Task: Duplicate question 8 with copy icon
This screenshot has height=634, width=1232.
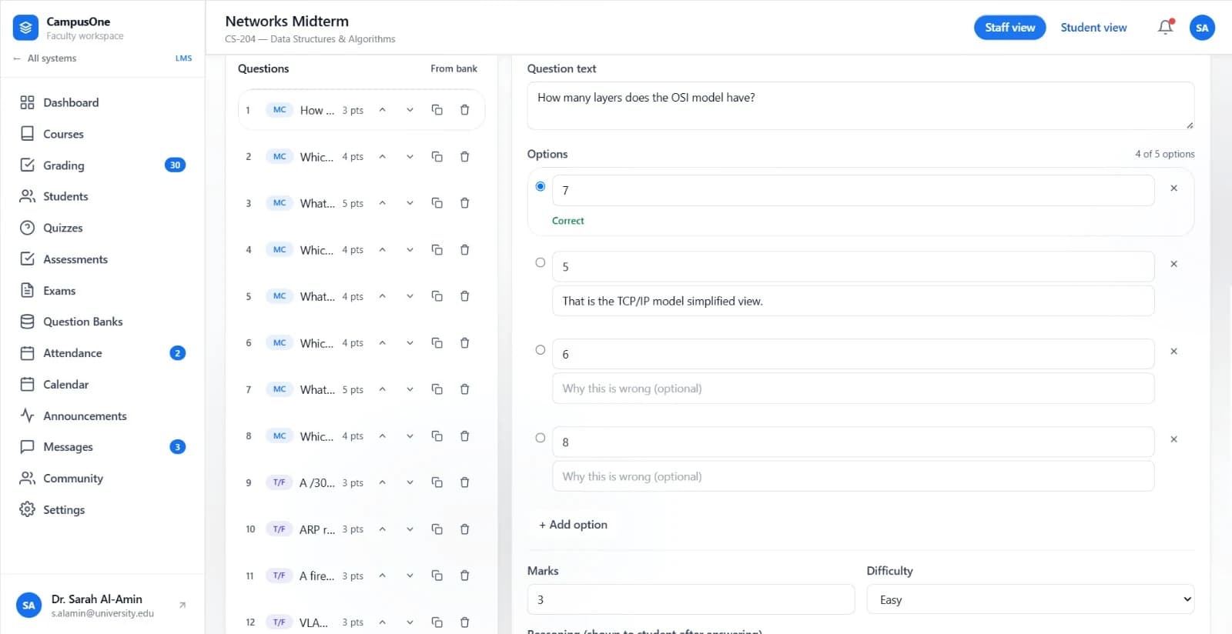Action: click(437, 435)
